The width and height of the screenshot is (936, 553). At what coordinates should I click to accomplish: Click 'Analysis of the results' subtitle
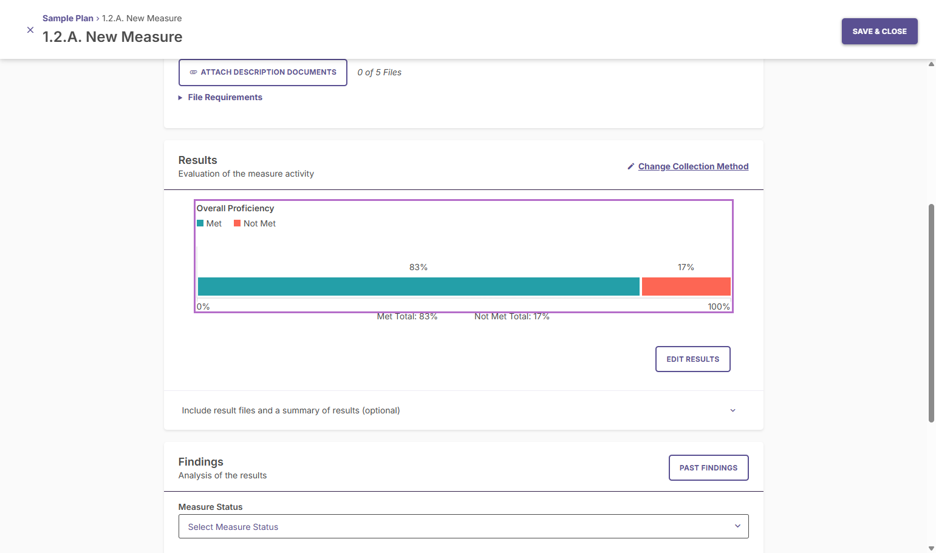coord(222,475)
